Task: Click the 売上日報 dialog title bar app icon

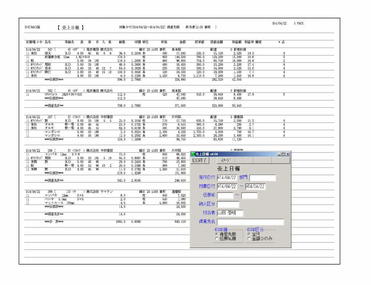Action: click(193, 154)
